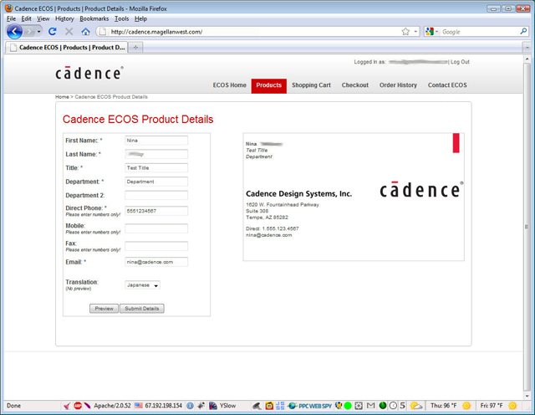Open the File menu
This screenshot has width=535, height=415.
pyautogui.click(x=11, y=18)
